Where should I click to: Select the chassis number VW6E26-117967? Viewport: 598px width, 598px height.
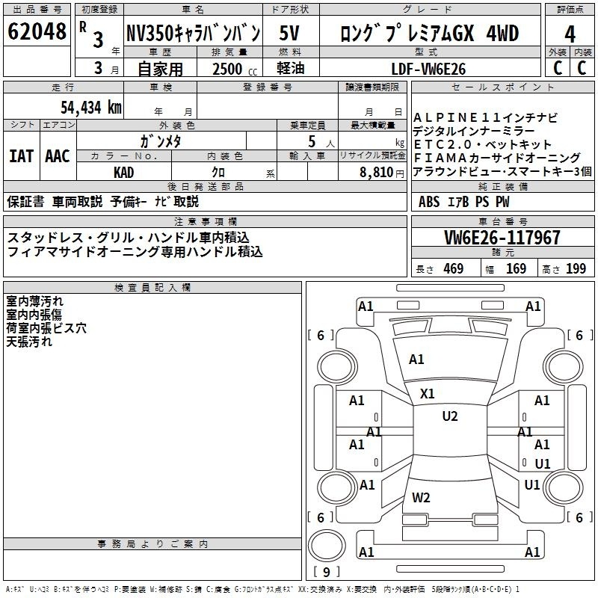point(502,238)
